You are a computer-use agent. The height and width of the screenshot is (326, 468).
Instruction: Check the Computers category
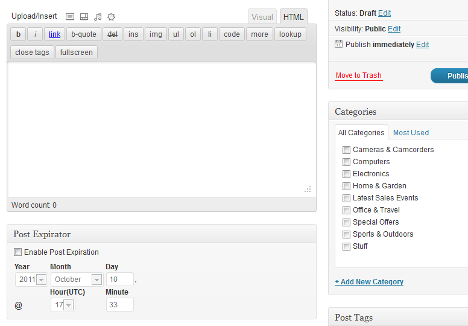click(346, 162)
